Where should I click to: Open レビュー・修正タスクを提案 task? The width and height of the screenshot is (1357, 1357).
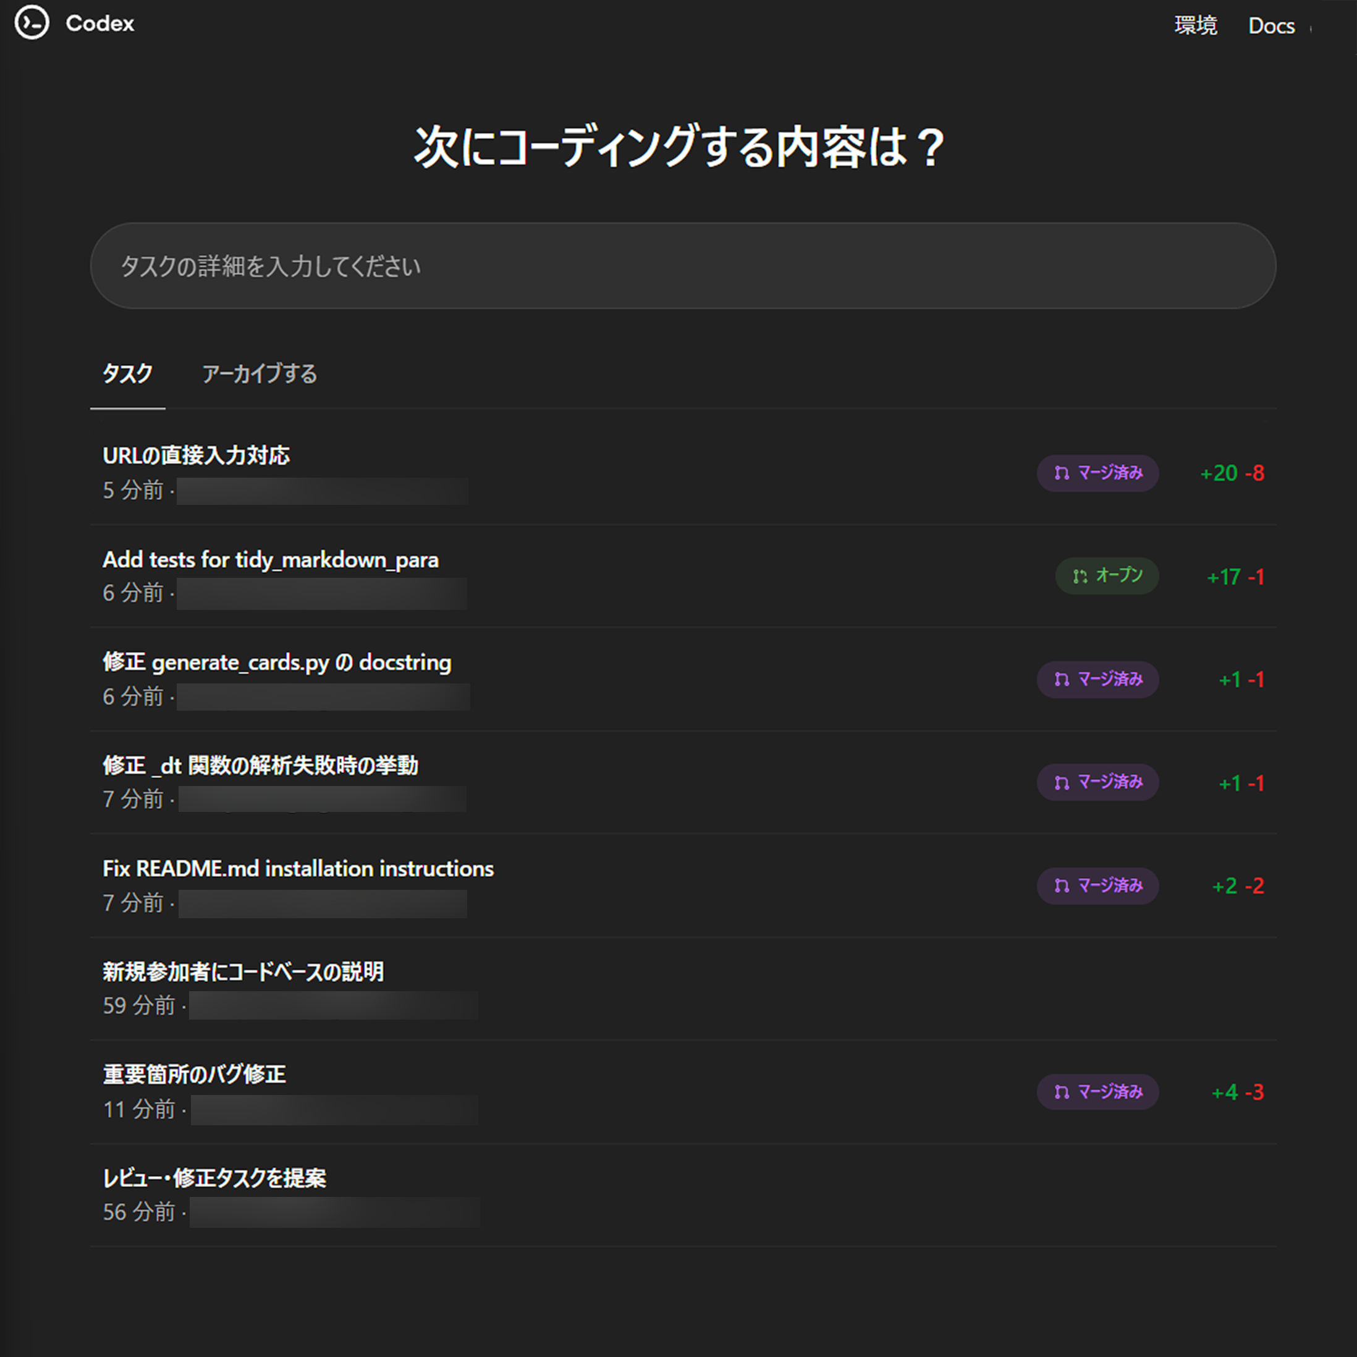[x=214, y=1178]
